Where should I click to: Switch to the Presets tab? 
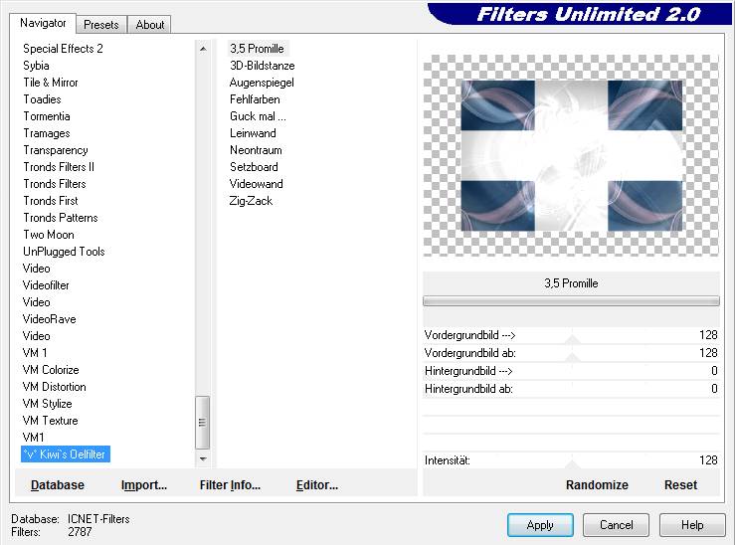click(x=101, y=25)
